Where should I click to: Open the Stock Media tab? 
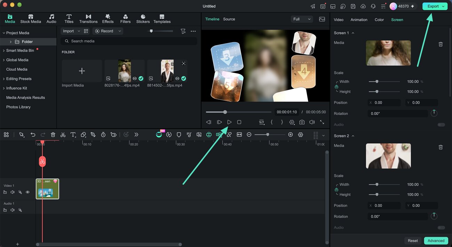(31, 19)
